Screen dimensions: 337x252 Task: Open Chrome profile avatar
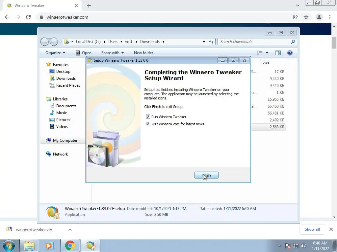[x=319, y=17]
